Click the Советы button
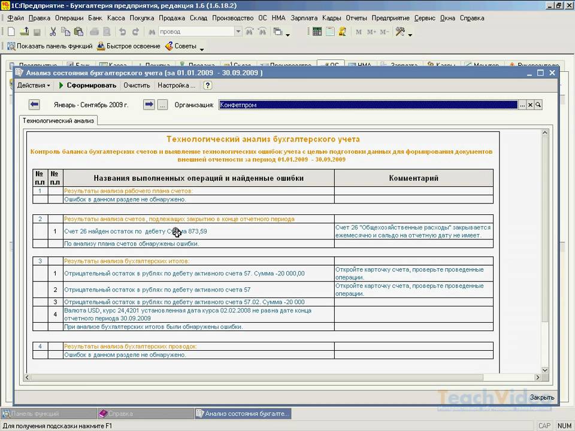Image resolution: width=575 pixels, height=431 pixels. [x=181, y=46]
